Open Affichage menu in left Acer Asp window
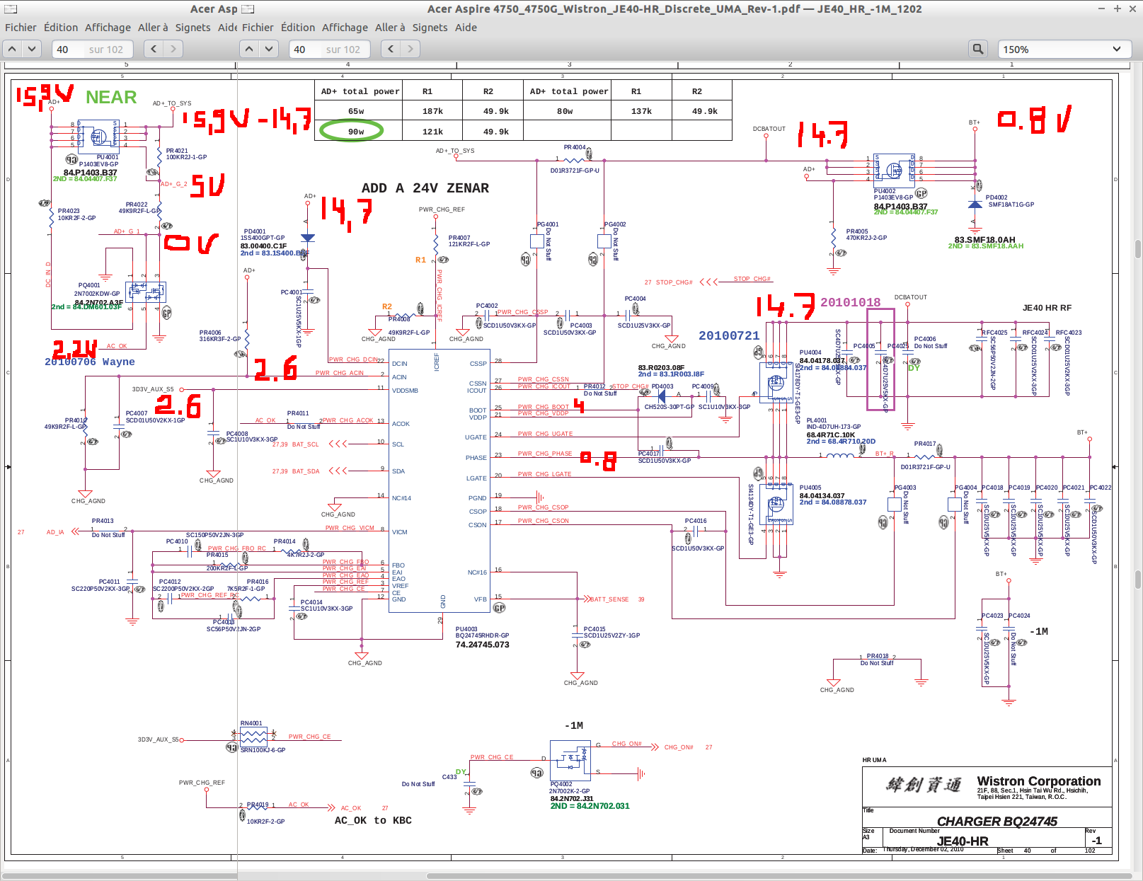 click(x=108, y=28)
